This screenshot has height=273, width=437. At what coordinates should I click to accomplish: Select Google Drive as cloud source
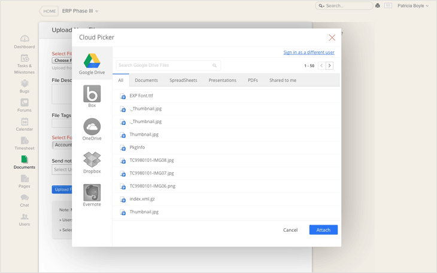(92, 63)
